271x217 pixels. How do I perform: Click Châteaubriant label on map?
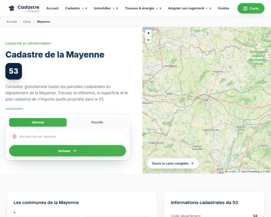pyautogui.click(x=156, y=143)
